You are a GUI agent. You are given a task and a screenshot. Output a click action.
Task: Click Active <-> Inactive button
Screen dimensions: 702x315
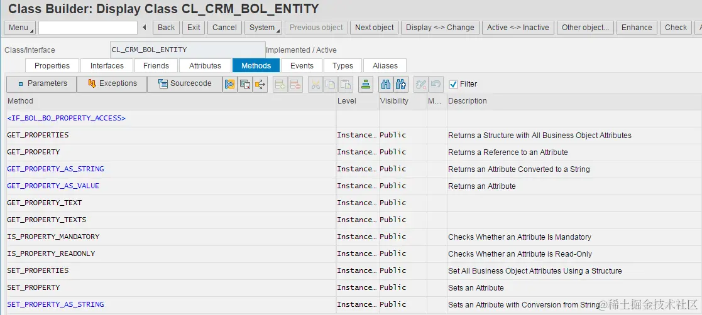[x=518, y=28]
